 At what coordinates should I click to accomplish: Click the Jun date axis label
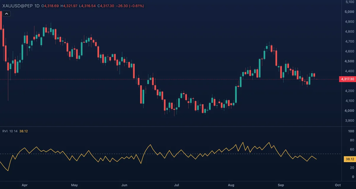(x=124, y=185)
